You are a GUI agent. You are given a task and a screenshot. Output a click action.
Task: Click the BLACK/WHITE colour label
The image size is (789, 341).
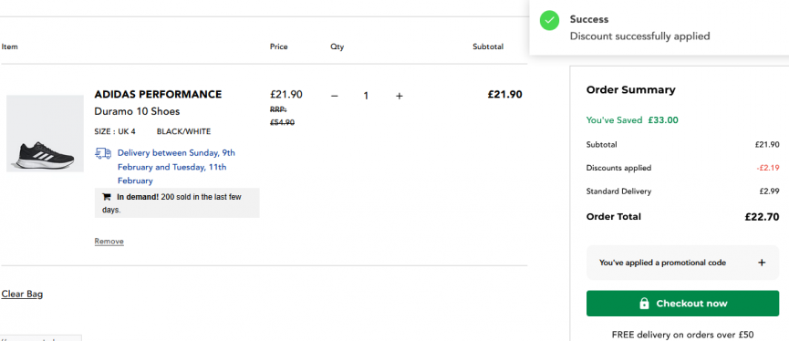[183, 132]
